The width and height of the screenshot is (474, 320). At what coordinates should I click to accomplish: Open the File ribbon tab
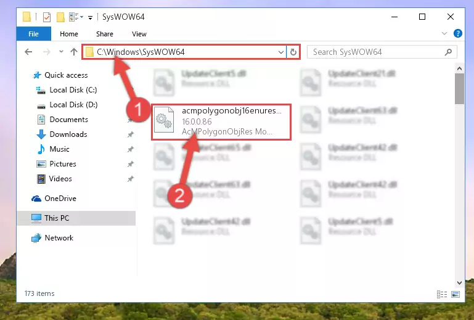(x=33, y=34)
